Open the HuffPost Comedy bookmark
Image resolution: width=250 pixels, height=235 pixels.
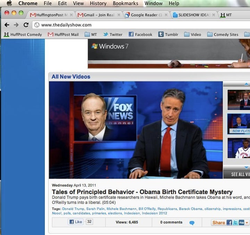pyautogui.click(x=23, y=35)
